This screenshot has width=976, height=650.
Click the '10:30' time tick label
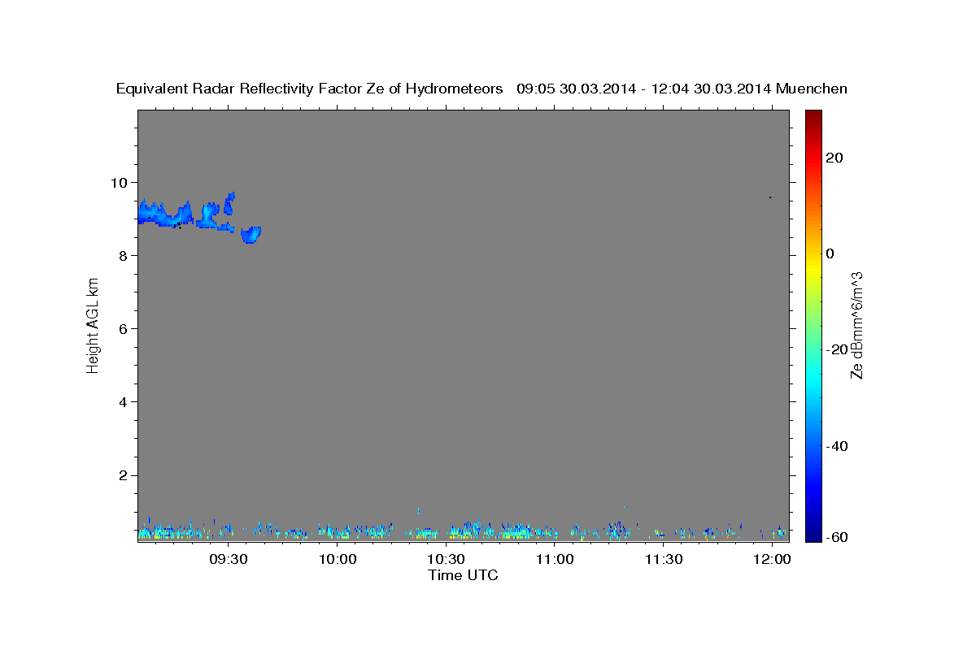coord(446,560)
